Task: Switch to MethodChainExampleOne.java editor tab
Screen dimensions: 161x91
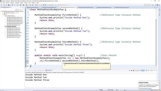Action: 49,7
